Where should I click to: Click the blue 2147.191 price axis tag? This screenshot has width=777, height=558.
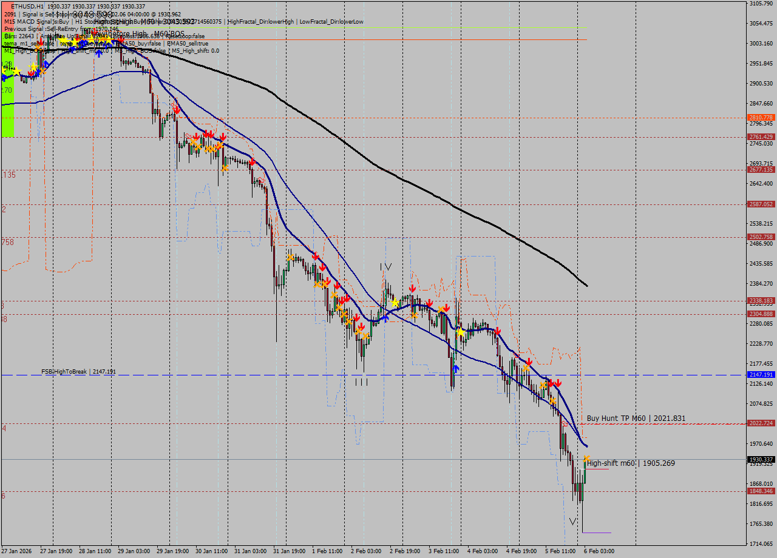(761, 375)
